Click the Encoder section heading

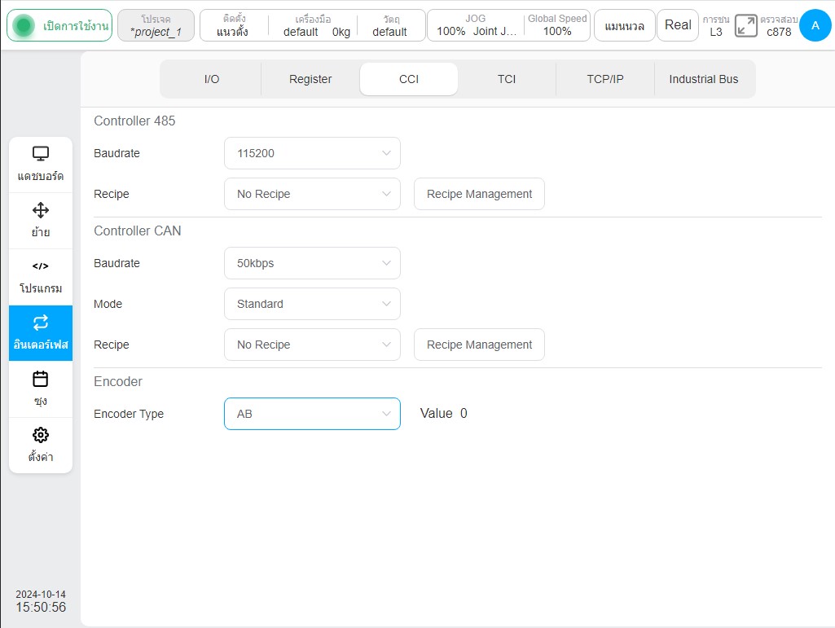coord(117,381)
